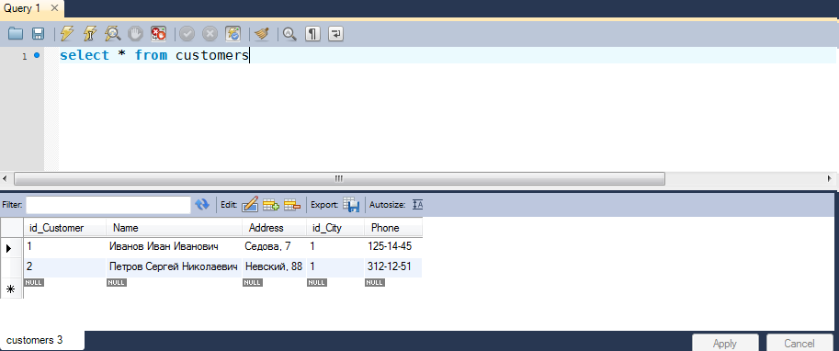Toggle invisible characters pilcrow icon
This screenshot has height=351, width=839.
coord(312,34)
